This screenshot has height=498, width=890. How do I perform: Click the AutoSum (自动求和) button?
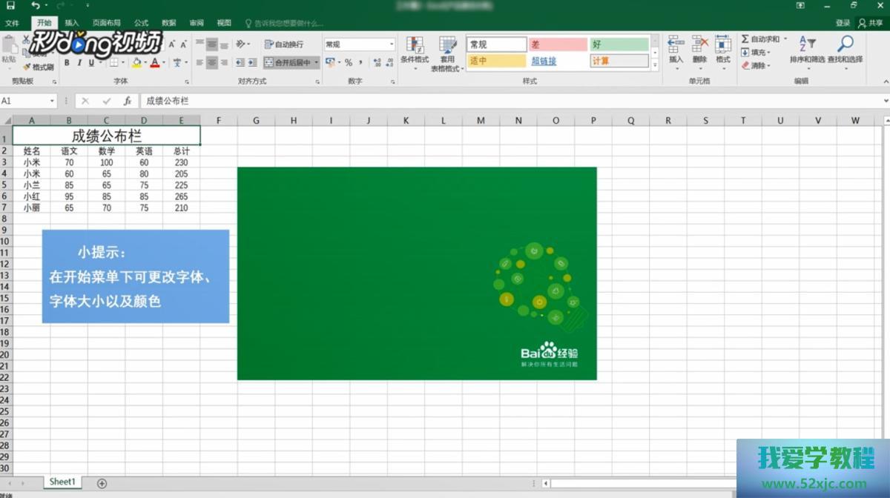(760, 39)
